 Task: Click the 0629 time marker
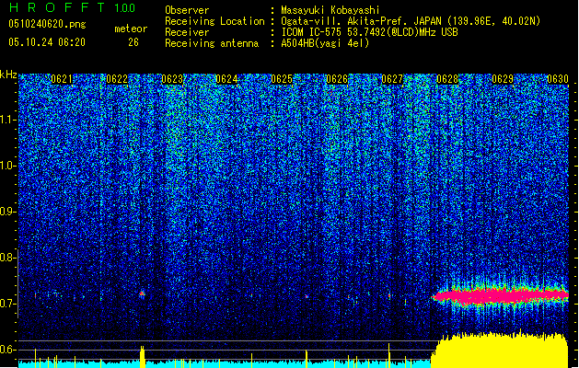click(503, 79)
